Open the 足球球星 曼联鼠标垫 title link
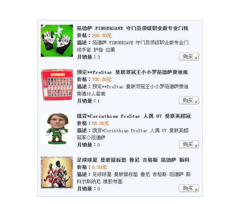Viewport: 247px width, 204px height. [x=133, y=160]
